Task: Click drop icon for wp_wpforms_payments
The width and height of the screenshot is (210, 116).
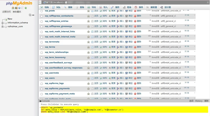Action: [135, 89]
